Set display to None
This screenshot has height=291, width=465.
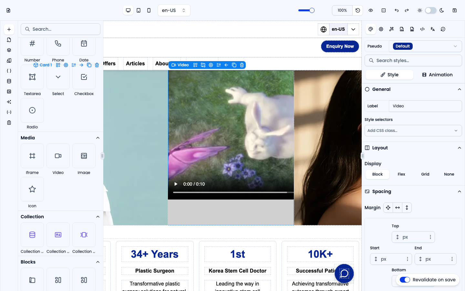click(x=449, y=174)
